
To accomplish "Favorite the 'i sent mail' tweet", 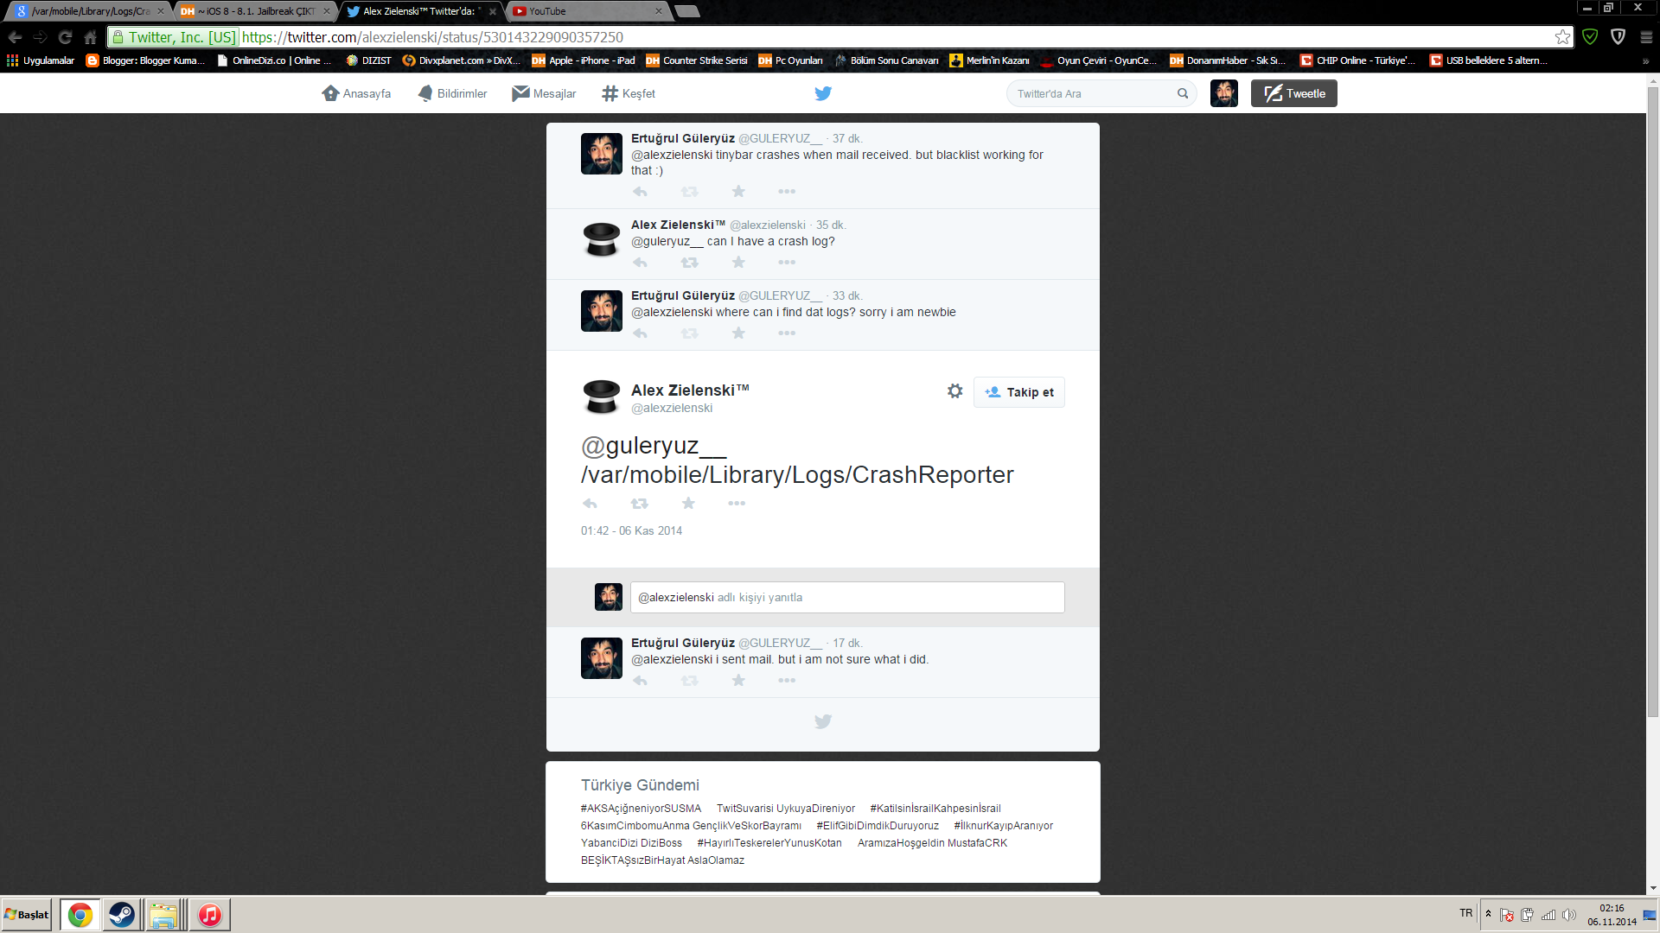I will tap(738, 681).
